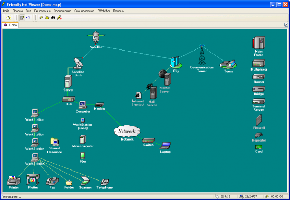Viewport: 290px width, 200px height.
Task: Click the binoculars scan toolbar icon
Action: click(x=53, y=18)
